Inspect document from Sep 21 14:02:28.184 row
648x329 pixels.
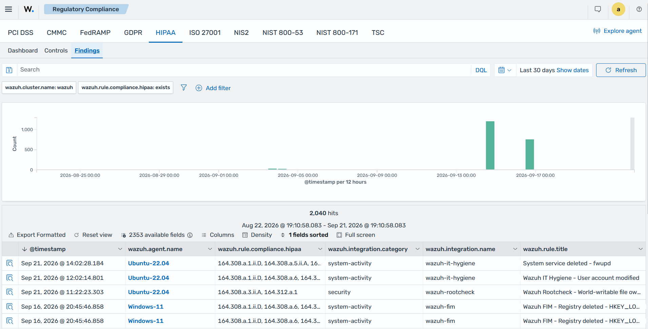pos(10,263)
